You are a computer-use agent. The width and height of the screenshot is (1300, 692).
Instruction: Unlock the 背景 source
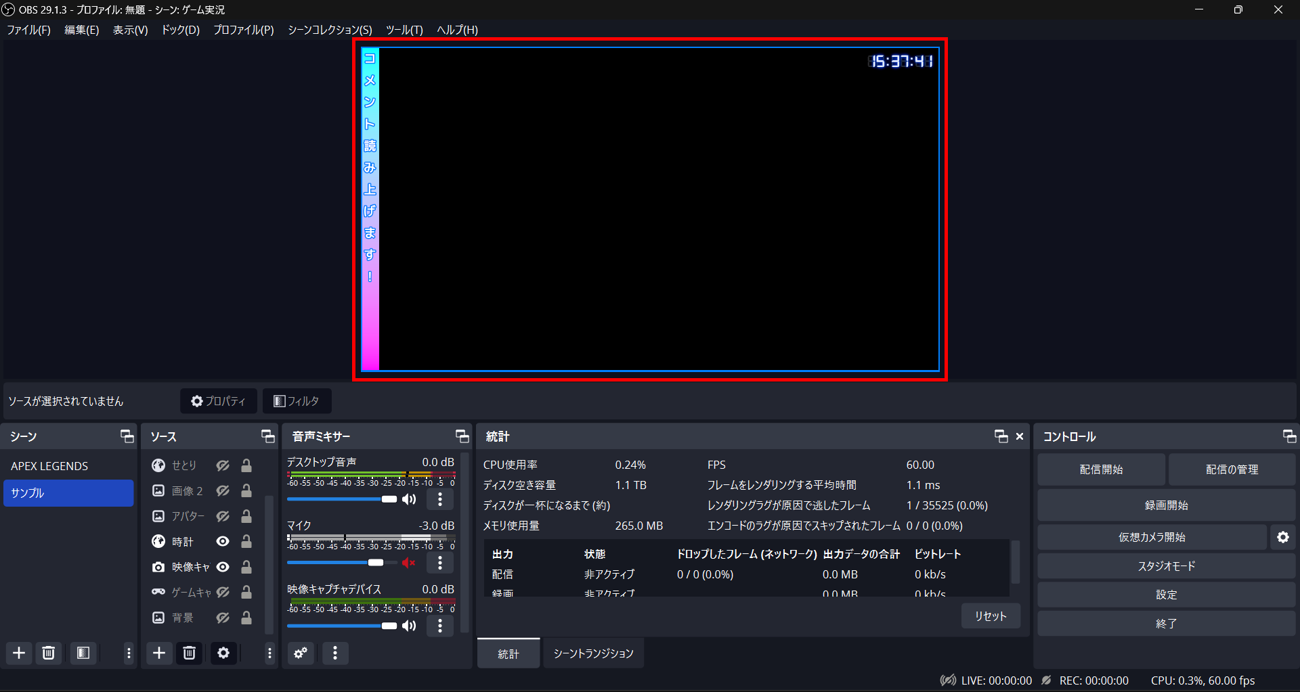[246, 618]
